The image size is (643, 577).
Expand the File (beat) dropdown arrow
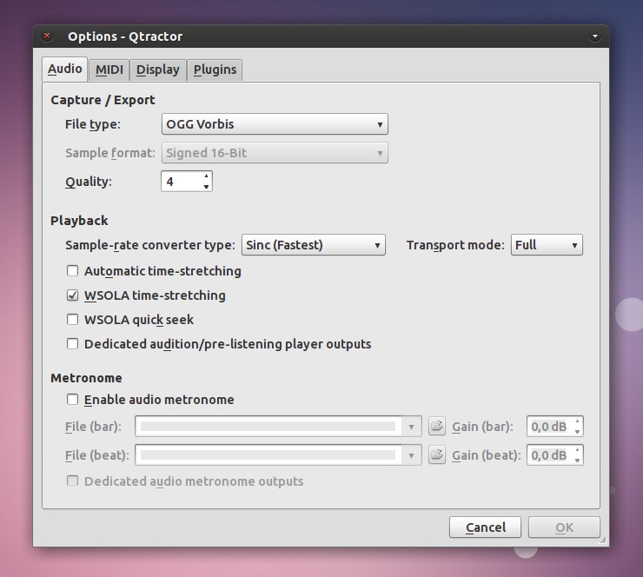(x=411, y=455)
